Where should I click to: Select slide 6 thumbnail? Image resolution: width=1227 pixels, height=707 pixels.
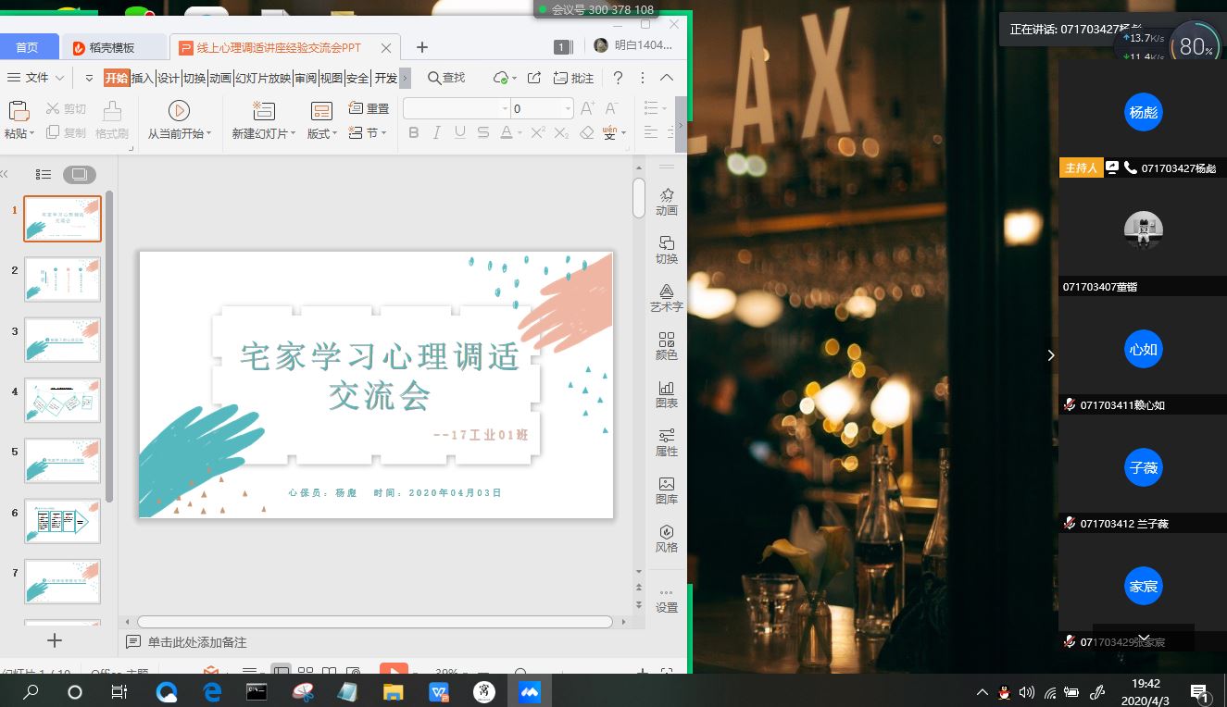[62, 521]
